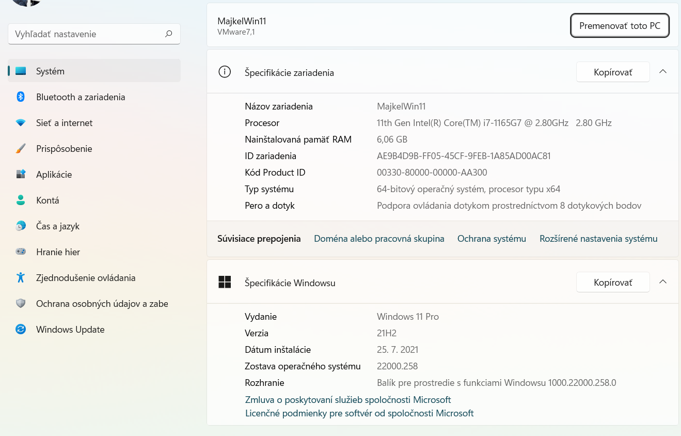This screenshot has width=681, height=436.
Task: Open Hranie hier settings
Action: tap(58, 252)
